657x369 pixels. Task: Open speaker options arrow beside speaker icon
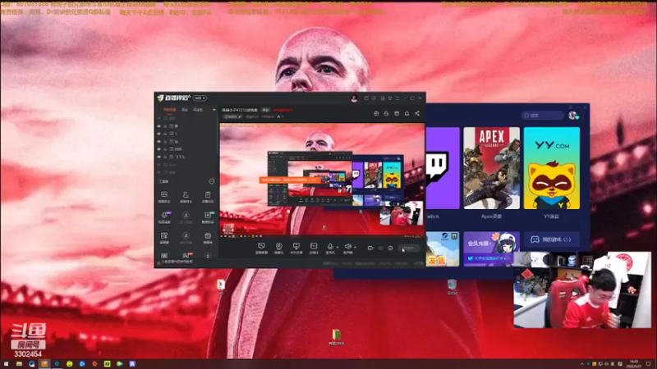click(x=356, y=248)
